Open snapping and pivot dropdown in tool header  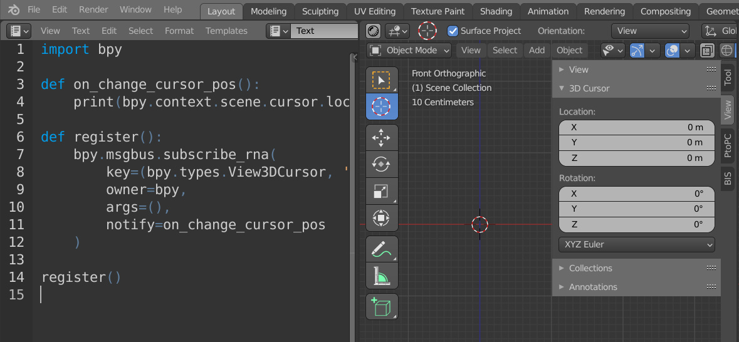click(x=397, y=31)
